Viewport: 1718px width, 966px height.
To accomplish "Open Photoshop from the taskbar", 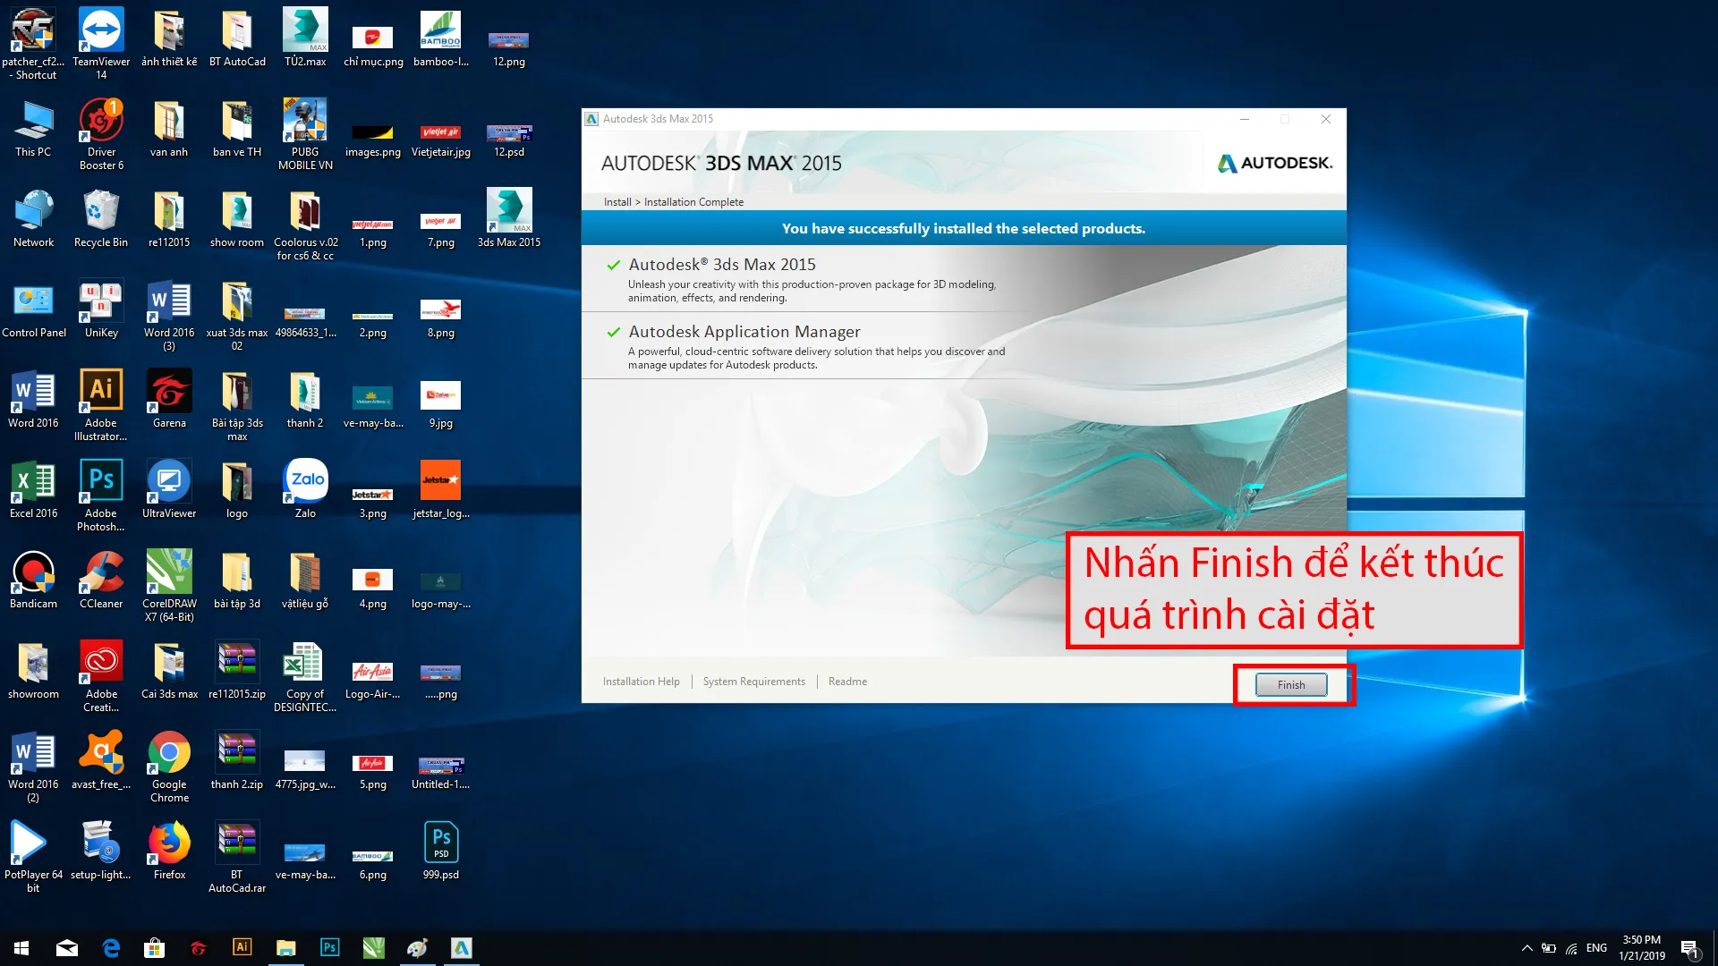I will (329, 948).
